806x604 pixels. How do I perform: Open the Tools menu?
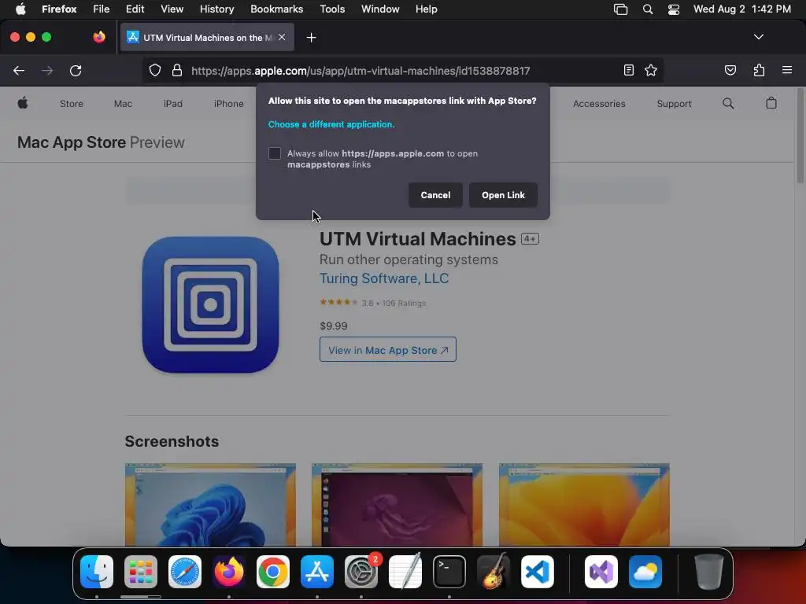(x=332, y=9)
